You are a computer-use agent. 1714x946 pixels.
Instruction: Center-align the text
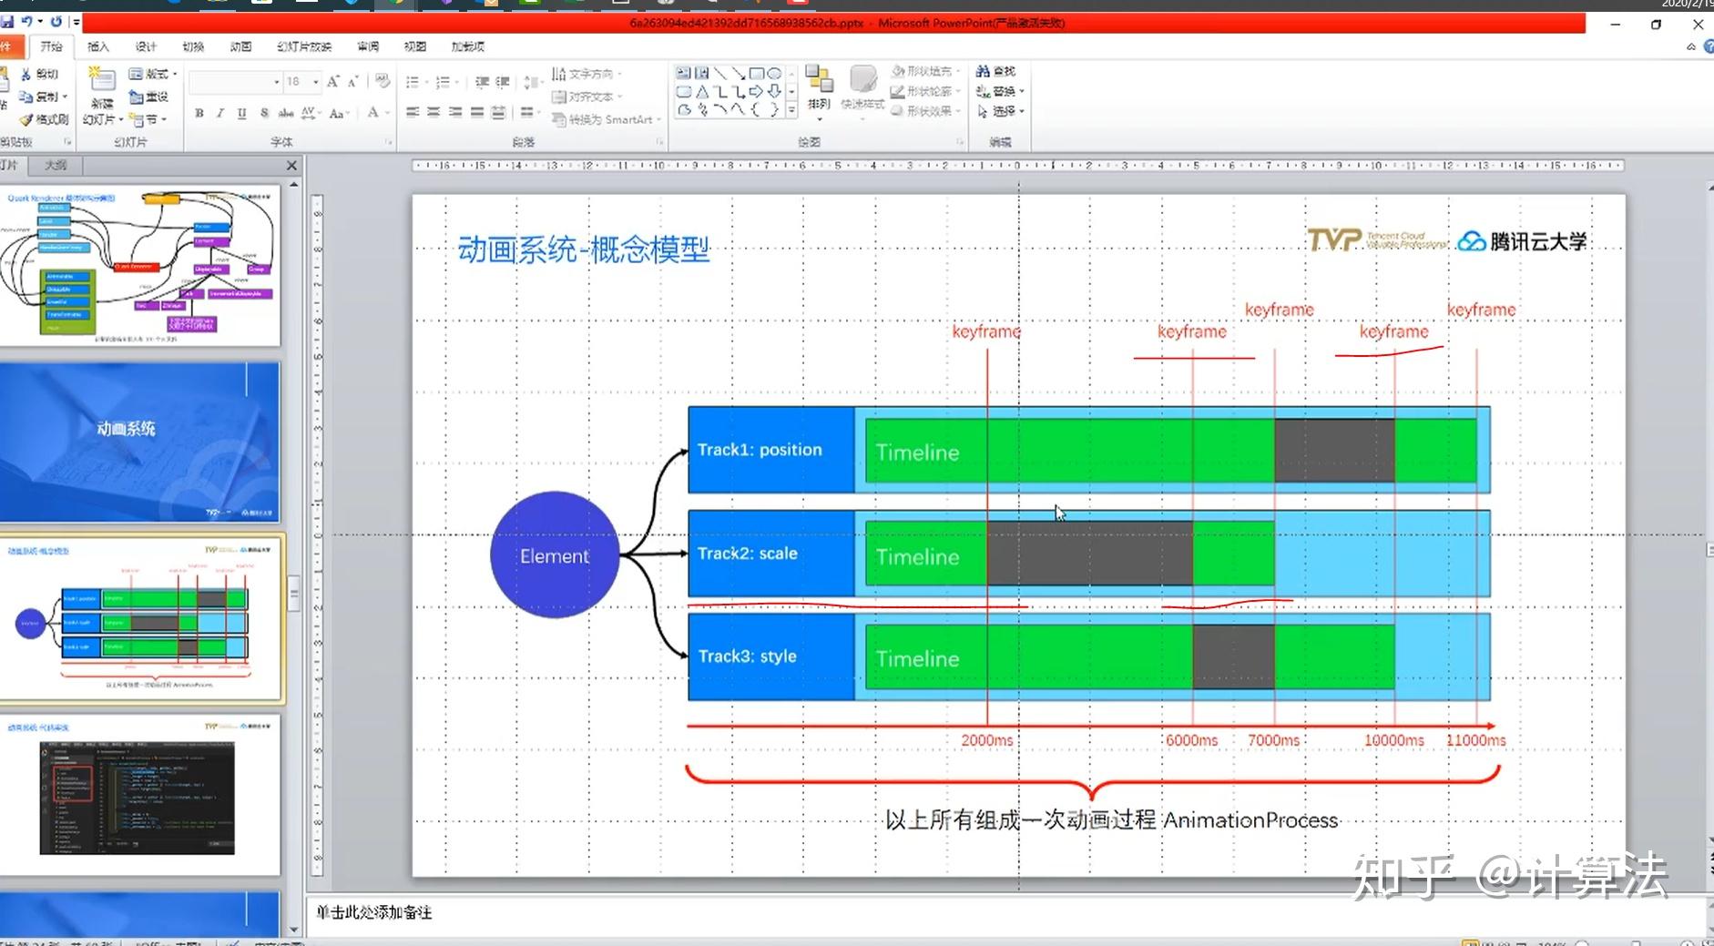434,112
